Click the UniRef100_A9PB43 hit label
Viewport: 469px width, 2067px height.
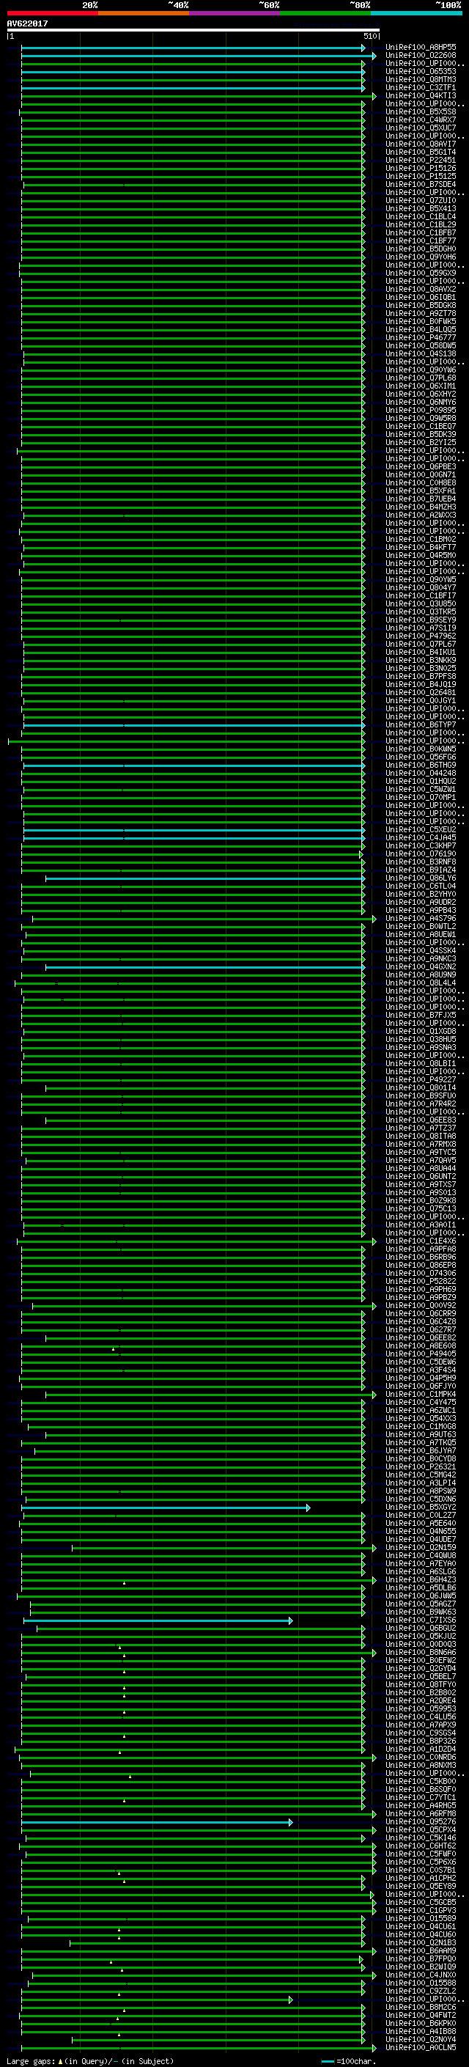tap(421, 910)
